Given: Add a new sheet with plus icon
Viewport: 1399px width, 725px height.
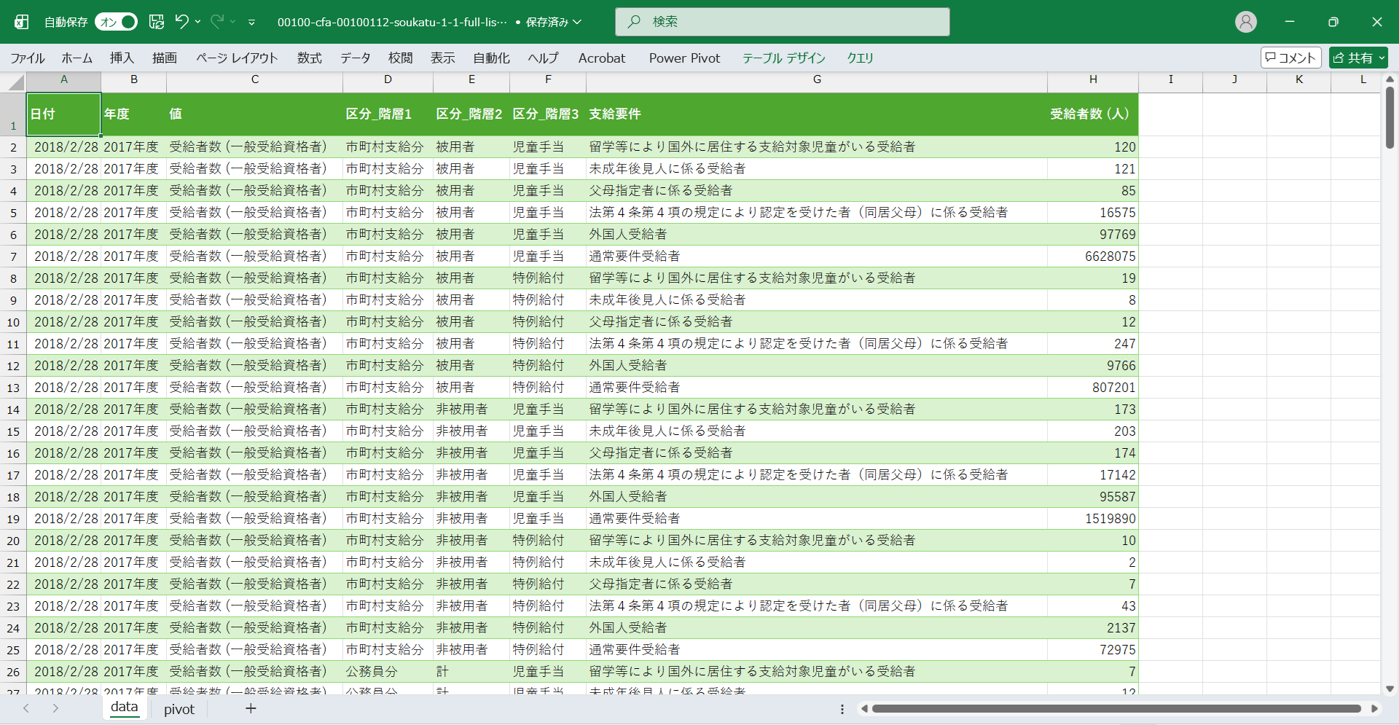Looking at the screenshot, I should (251, 708).
